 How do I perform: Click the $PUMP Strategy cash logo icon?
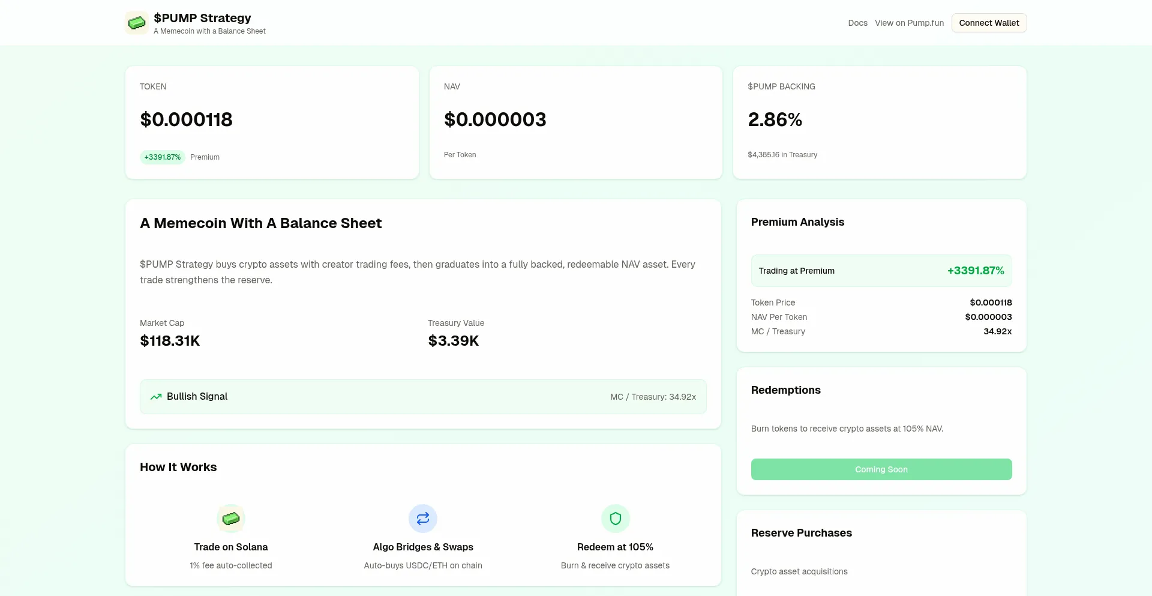[136, 23]
